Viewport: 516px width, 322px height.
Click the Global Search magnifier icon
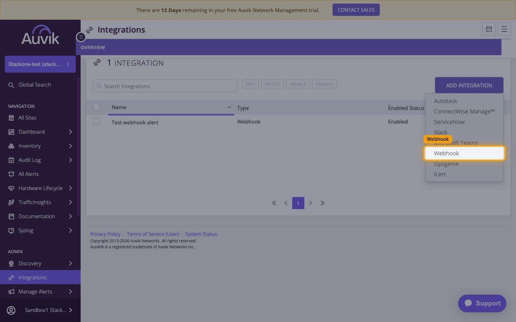click(x=11, y=85)
